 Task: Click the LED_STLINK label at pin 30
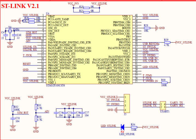(150, 67)
